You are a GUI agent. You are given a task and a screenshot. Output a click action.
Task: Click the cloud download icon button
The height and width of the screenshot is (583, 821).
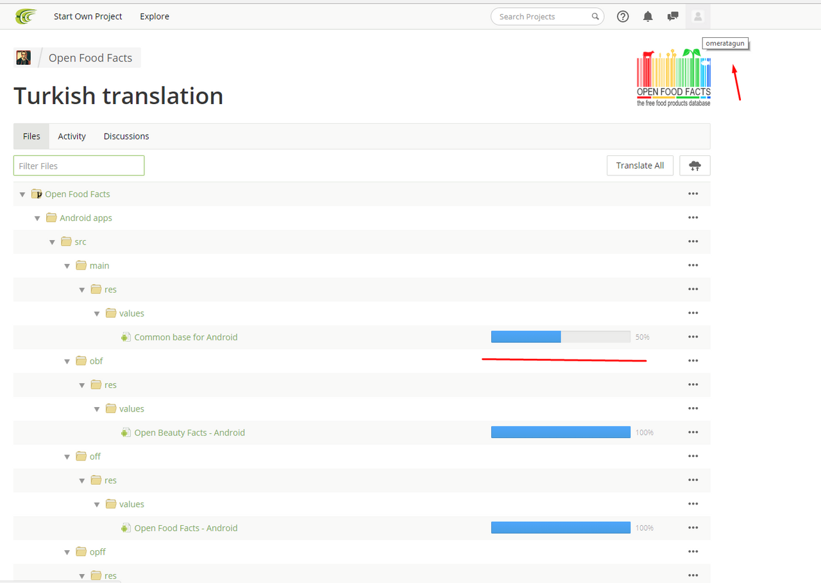pyautogui.click(x=695, y=166)
